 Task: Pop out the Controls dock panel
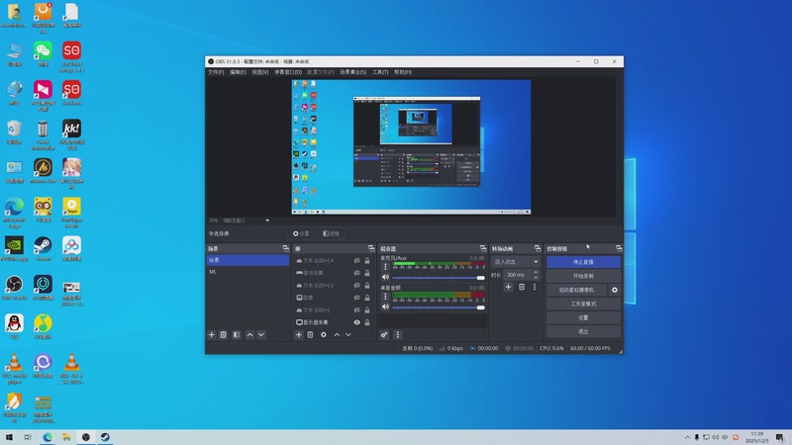(x=619, y=248)
